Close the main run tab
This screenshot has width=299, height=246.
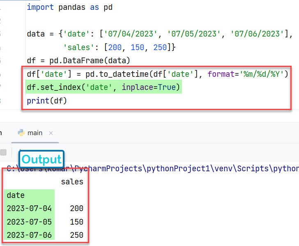(x=51, y=133)
